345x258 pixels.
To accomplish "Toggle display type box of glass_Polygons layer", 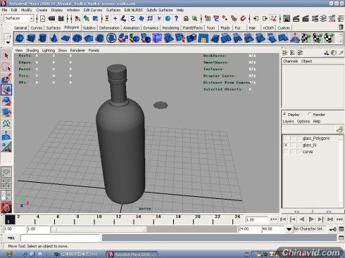I will click(x=293, y=138).
